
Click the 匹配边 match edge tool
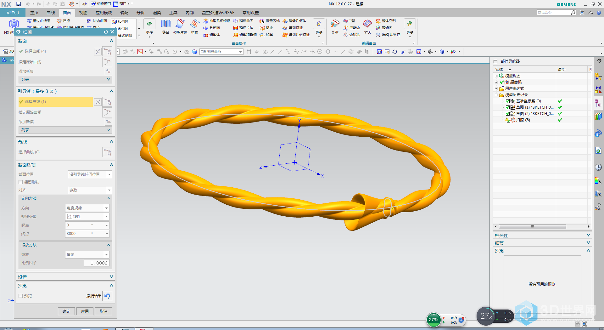coord(351,28)
